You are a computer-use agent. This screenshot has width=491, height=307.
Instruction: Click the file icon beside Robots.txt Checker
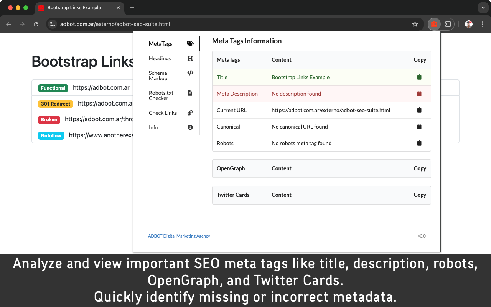pyautogui.click(x=190, y=93)
